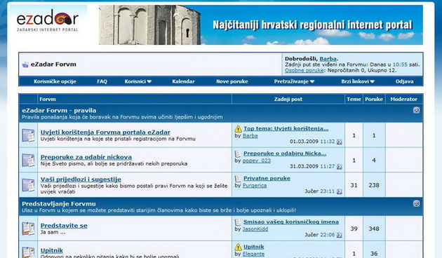Go to last post arrow at Jučer 23:11
Image resolution: width=442 pixels, height=258 pixels.
pyautogui.click(x=340, y=191)
